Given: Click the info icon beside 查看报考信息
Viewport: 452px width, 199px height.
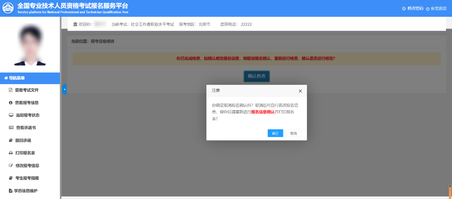Looking at the screenshot, I should coord(11,103).
